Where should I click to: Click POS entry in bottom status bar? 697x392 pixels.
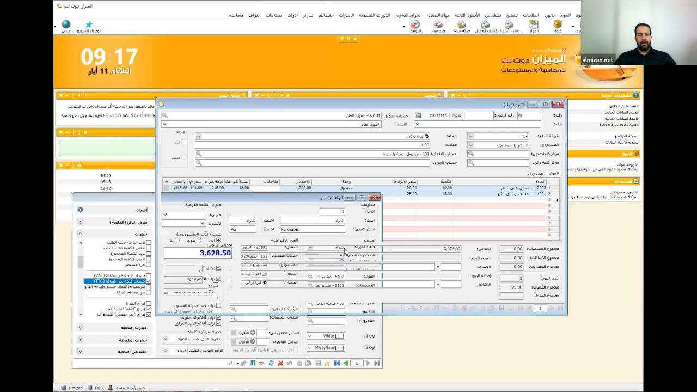[x=95, y=388]
